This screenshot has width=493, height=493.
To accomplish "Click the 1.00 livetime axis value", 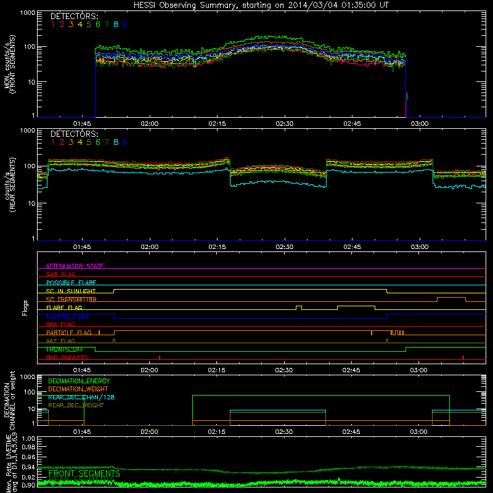I will (28, 439).
